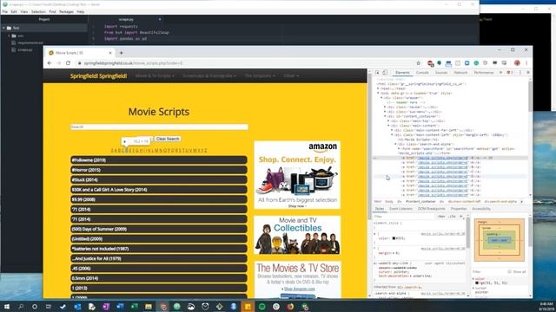Open the OneNote taskbar icon
The width and height of the screenshot is (556, 312).
tap(106, 306)
